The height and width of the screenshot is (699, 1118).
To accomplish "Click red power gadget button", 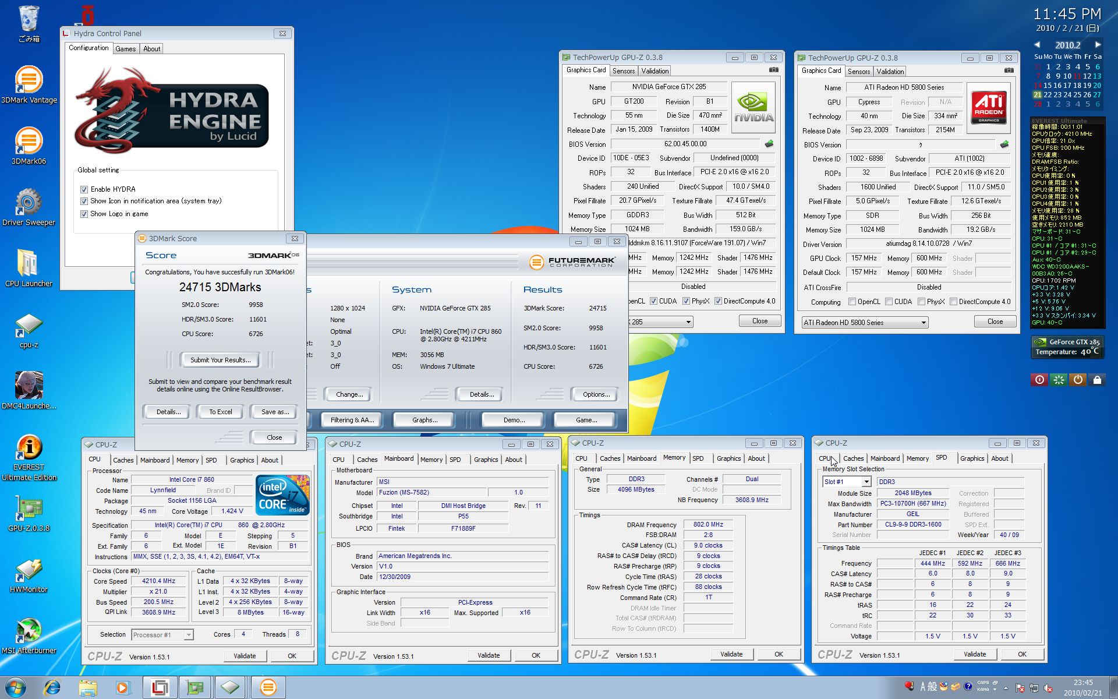I will point(1039,380).
